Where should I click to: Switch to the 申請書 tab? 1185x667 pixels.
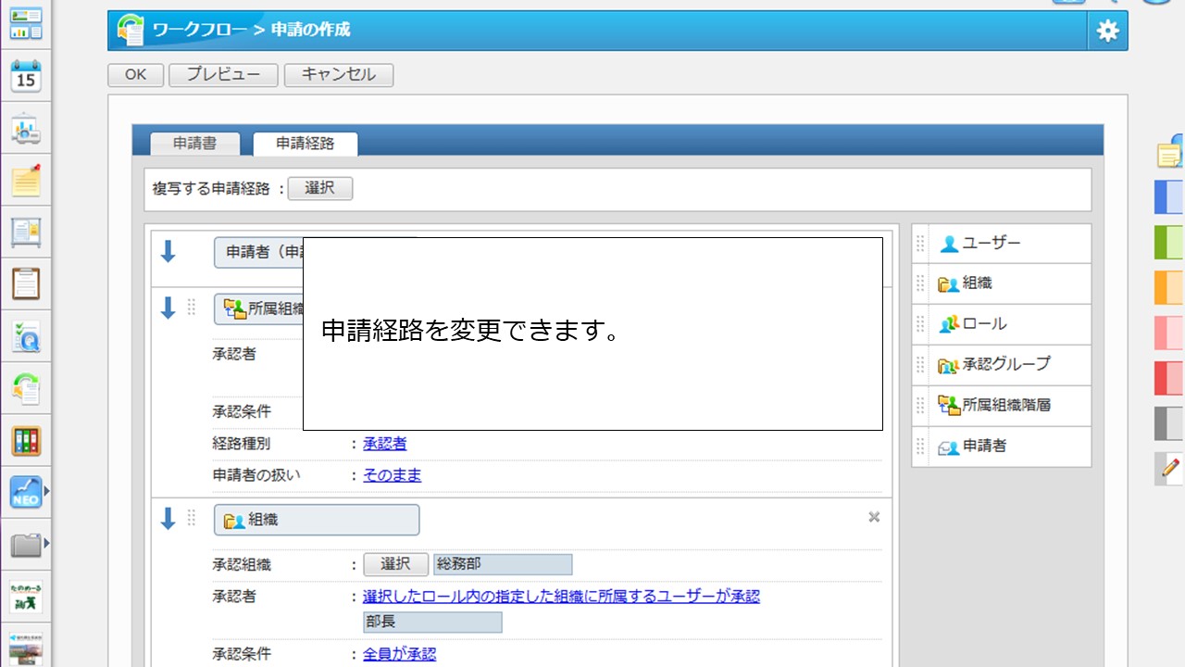[194, 144]
